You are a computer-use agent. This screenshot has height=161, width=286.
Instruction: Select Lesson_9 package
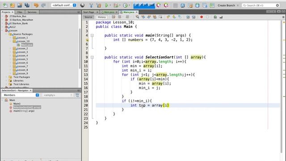(22, 73)
